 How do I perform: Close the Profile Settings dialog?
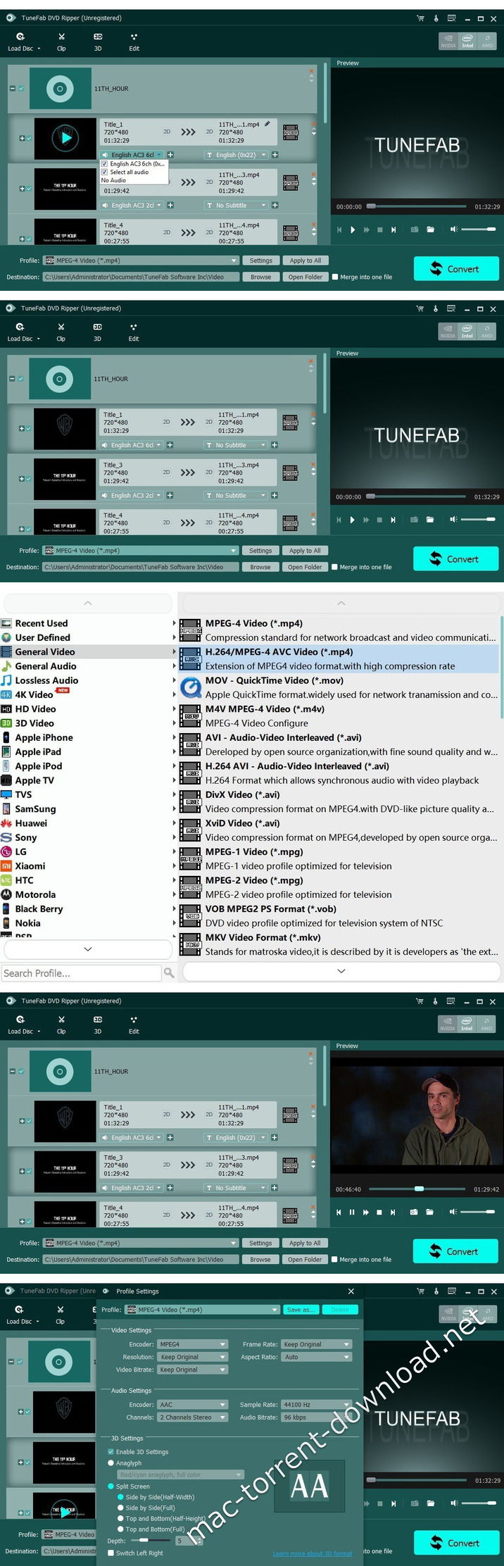click(351, 1291)
